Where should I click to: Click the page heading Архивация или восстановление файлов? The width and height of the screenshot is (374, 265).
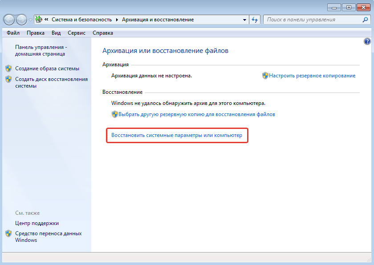(165, 51)
